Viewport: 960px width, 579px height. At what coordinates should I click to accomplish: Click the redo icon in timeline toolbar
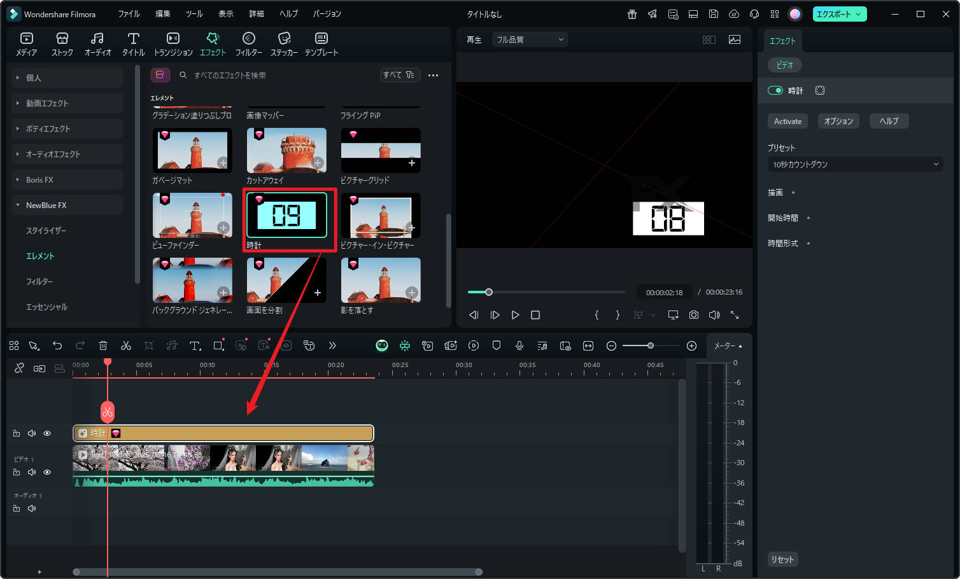(80, 345)
